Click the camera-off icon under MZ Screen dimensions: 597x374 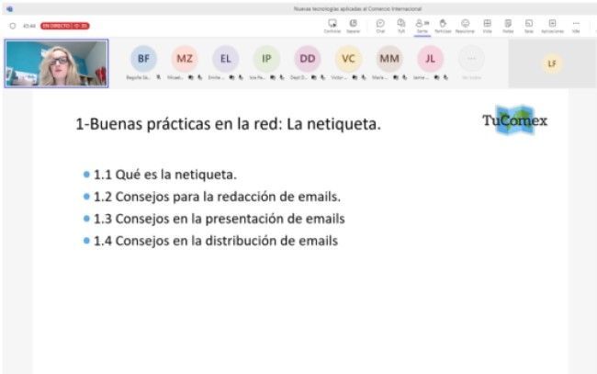pos(191,77)
